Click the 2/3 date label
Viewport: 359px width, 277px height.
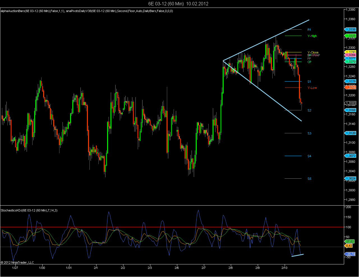[150, 268]
